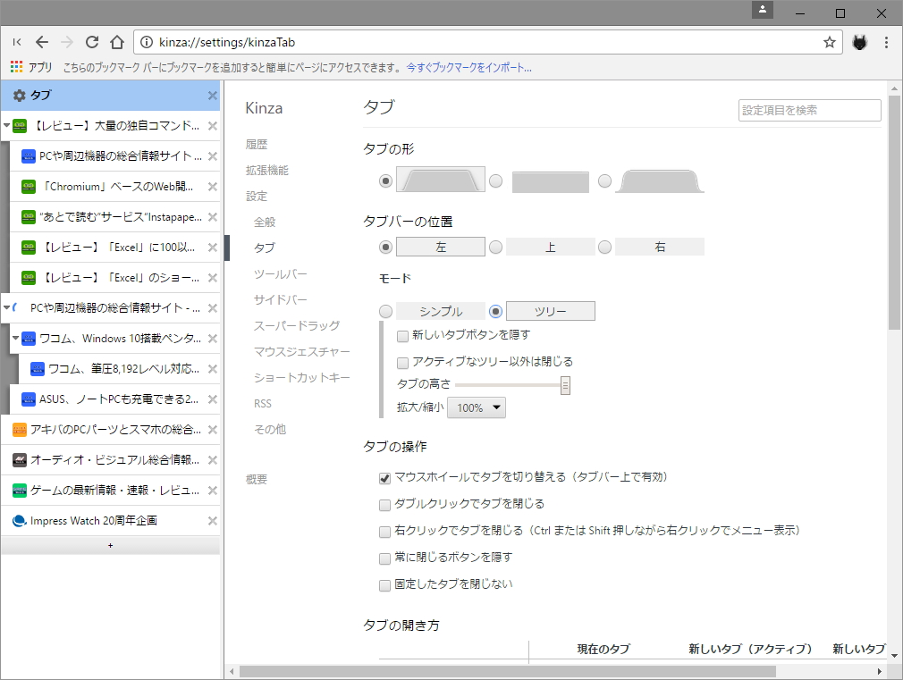This screenshot has width=903, height=680.
Task: Check 固定したタブを閉じない
Action: tap(384, 583)
